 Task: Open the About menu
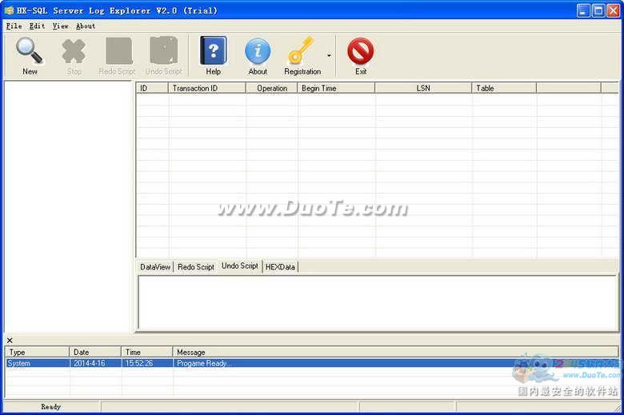click(x=86, y=26)
